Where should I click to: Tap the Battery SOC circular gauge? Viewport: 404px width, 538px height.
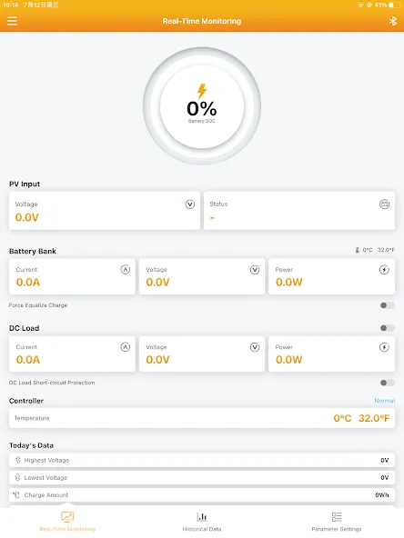(202, 106)
